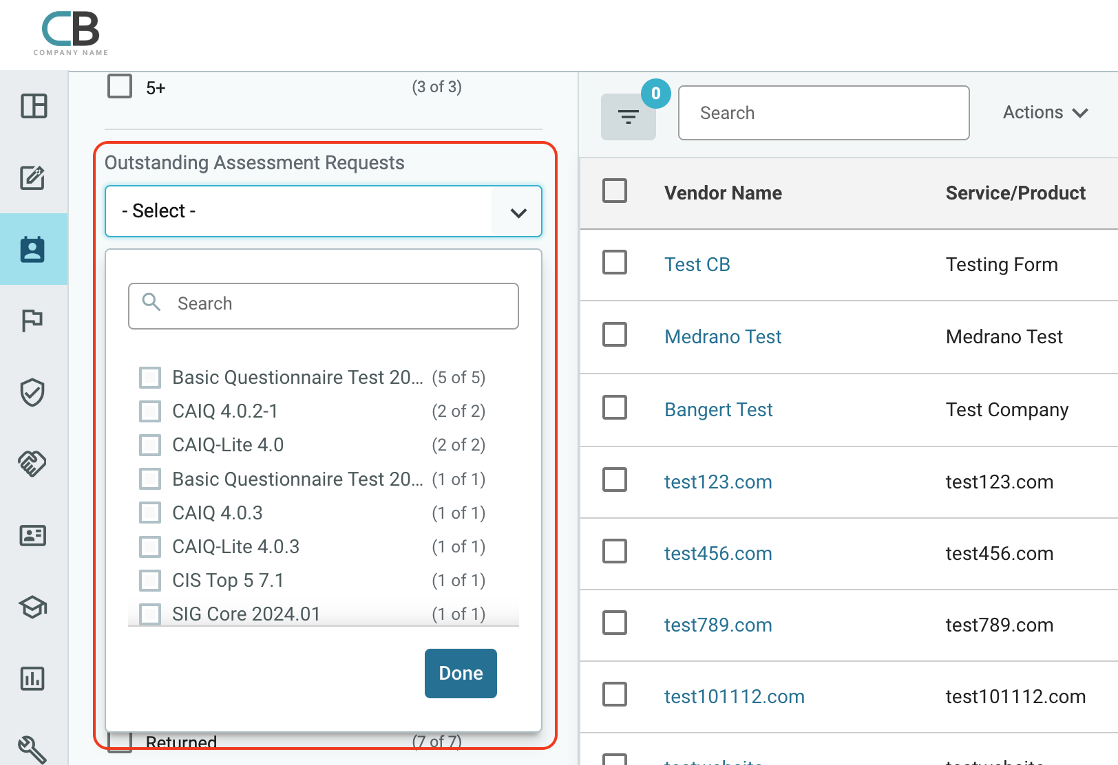Image resolution: width=1118 pixels, height=765 pixels.
Task: Click the Outstanding Assessment Requests heading
Action: pos(255,162)
